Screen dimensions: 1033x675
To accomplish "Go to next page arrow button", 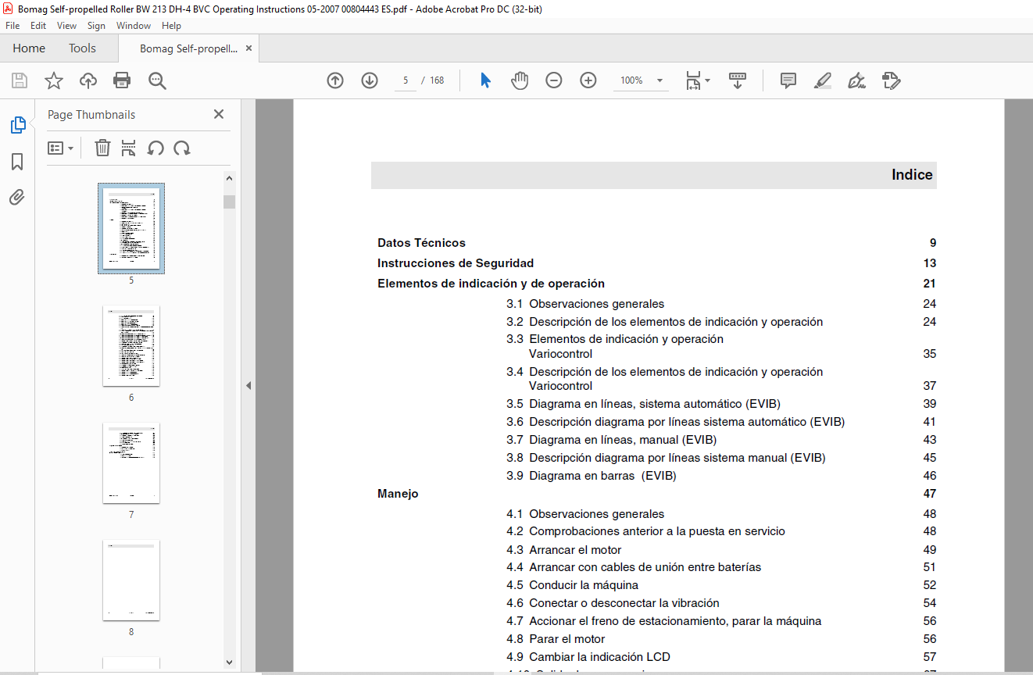I will (x=370, y=80).
